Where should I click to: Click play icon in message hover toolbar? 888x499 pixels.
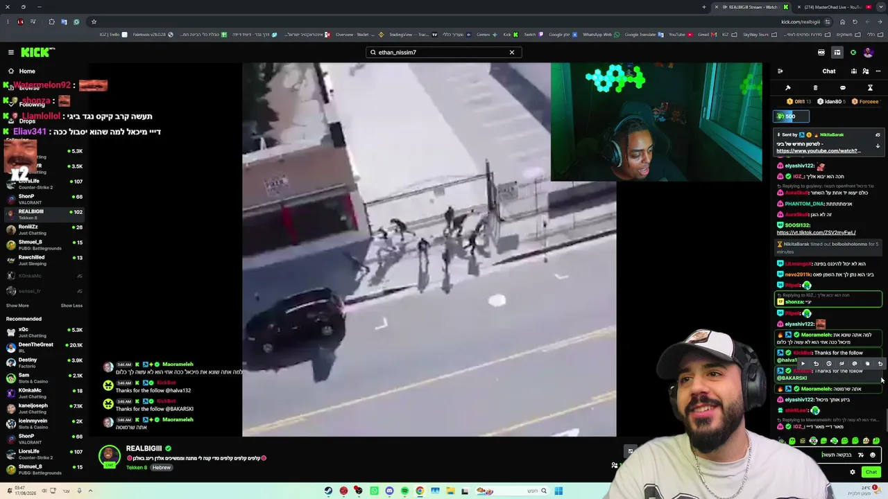click(x=803, y=363)
